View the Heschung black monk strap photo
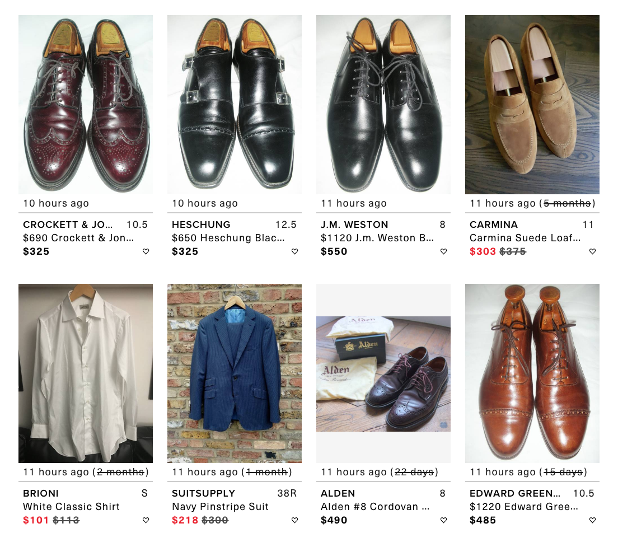 click(235, 105)
